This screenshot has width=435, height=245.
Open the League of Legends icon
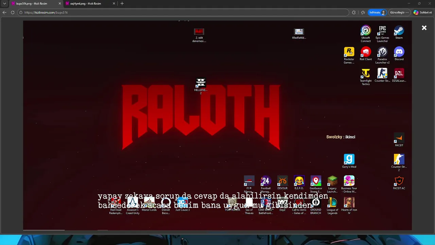point(332,206)
